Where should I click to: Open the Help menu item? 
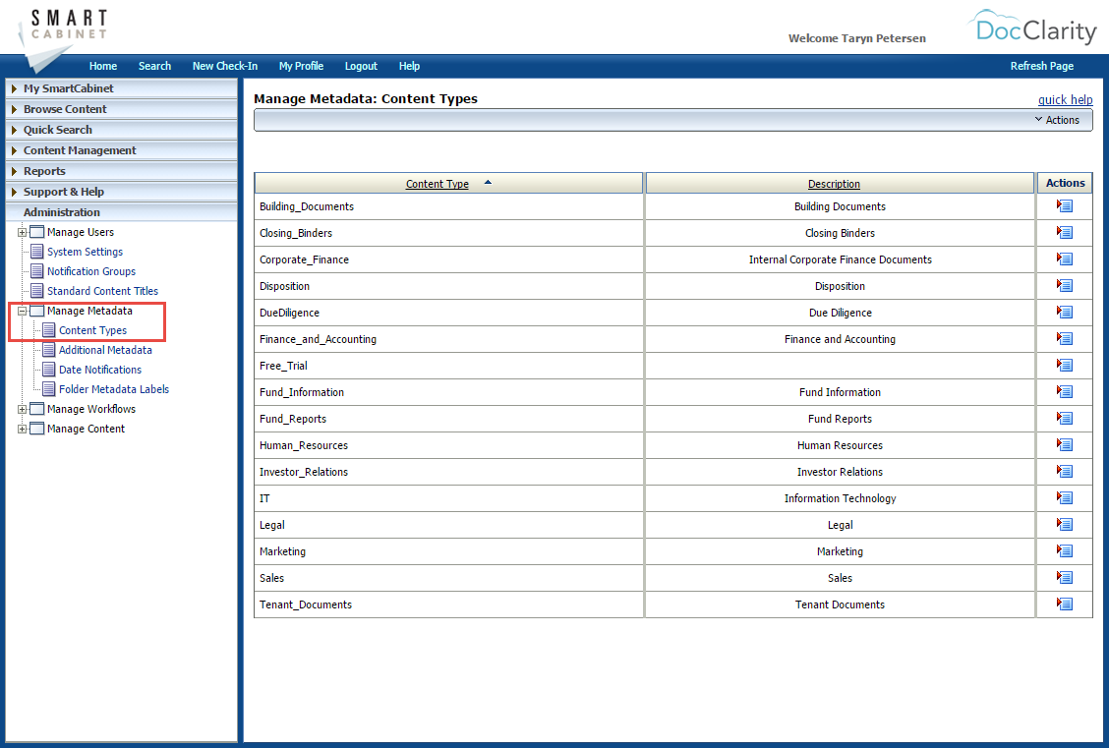[409, 66]
